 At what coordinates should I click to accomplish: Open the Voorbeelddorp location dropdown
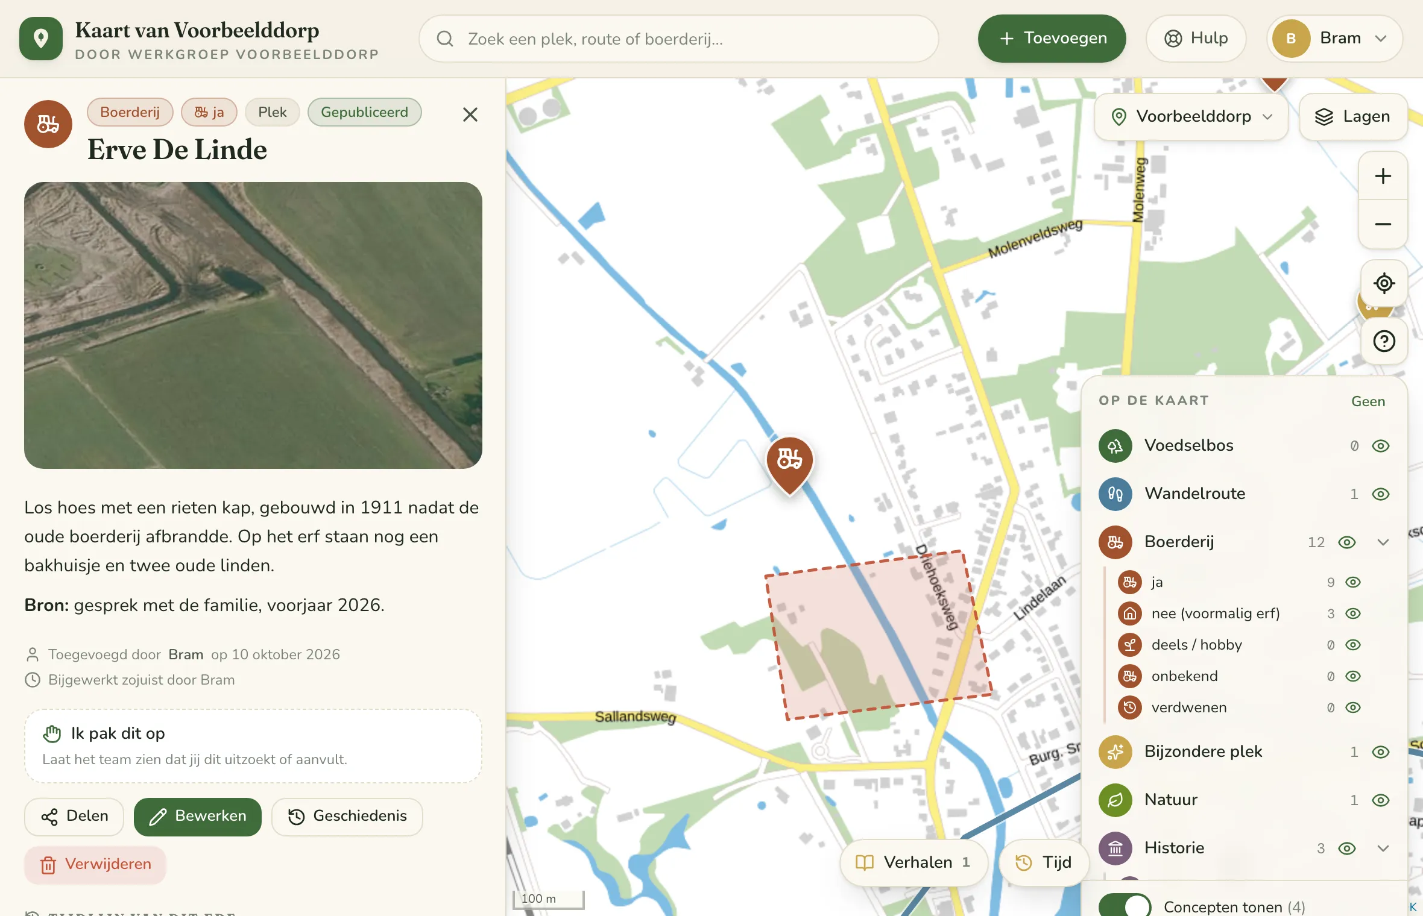coord(1191,116)
